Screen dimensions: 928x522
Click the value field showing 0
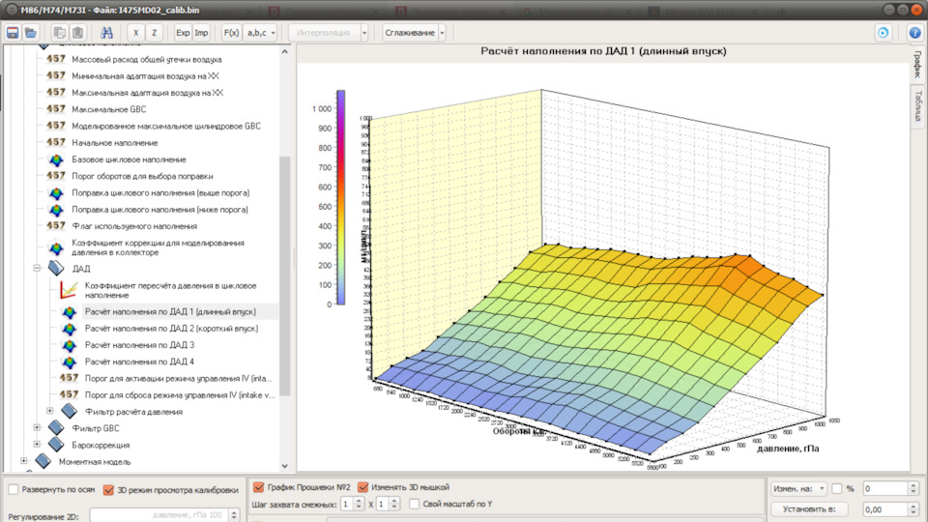pyautogui.click(x=885, y=488)
